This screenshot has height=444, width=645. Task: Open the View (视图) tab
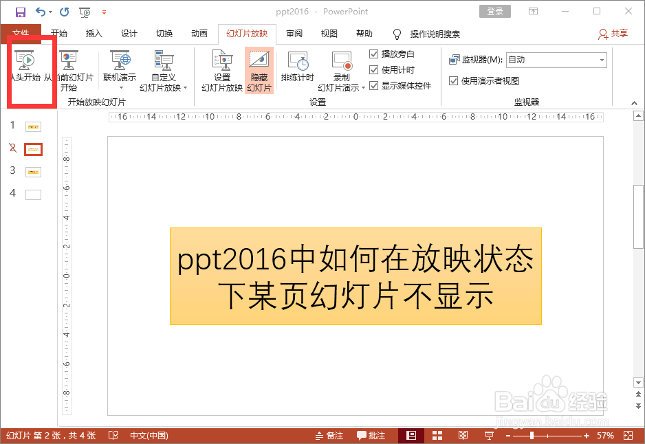click(329, 34)
